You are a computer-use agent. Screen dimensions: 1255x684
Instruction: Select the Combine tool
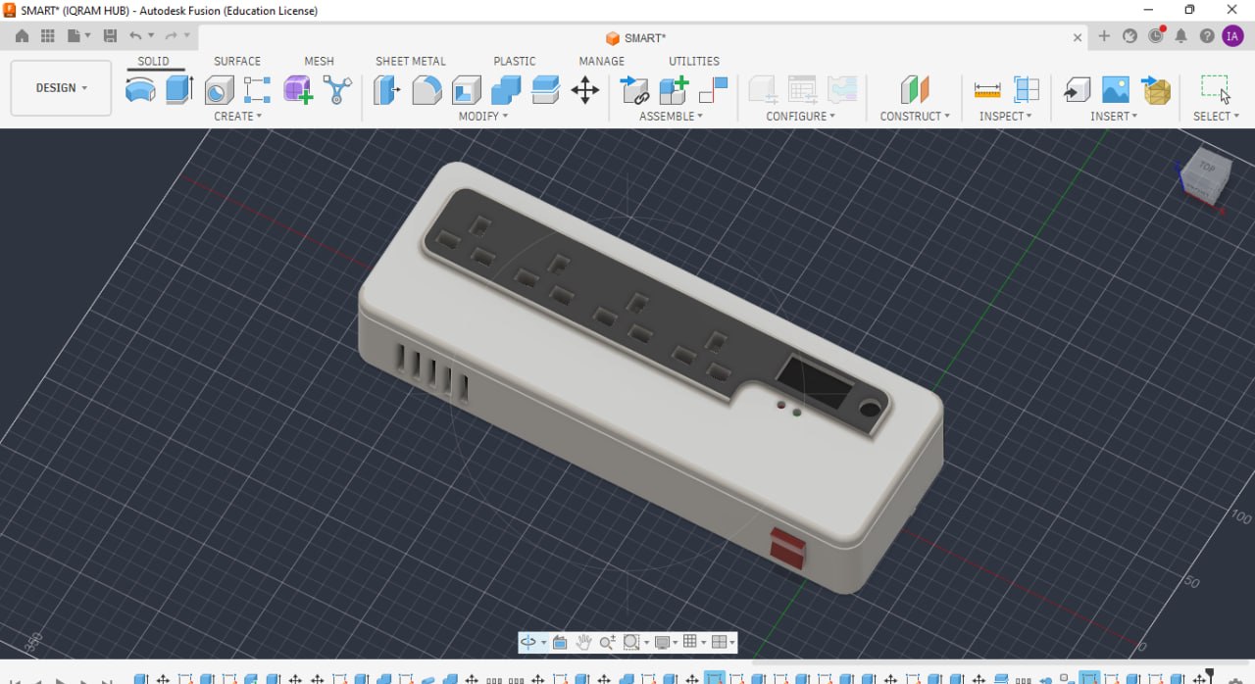(x=506, y=90)
